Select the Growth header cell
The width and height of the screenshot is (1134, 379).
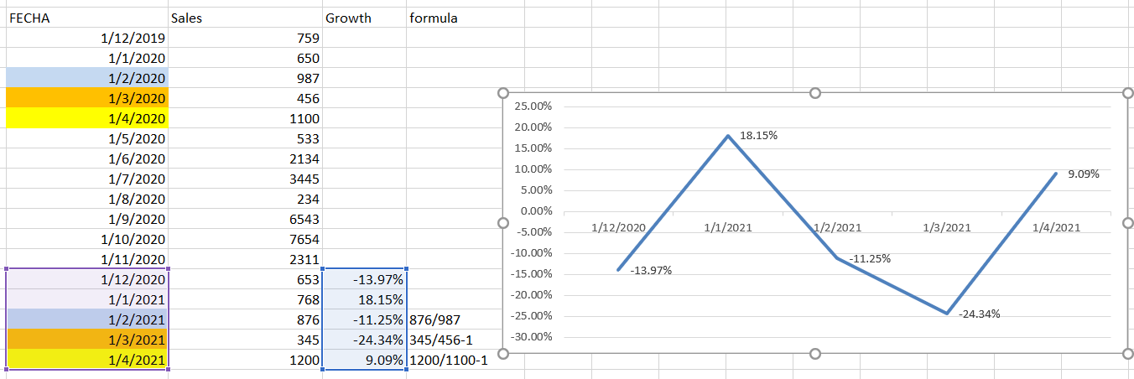tap(362, 18)
